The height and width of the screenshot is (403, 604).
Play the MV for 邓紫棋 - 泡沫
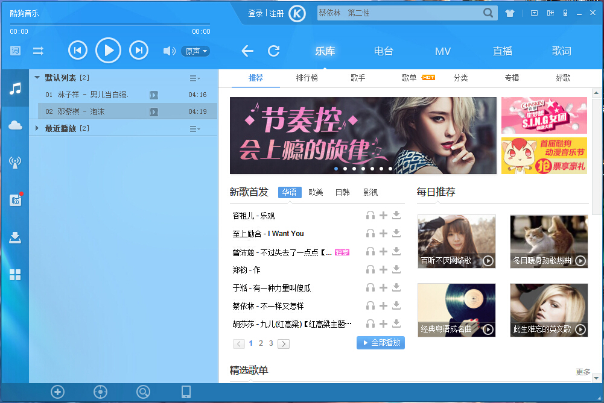[154, 112]
